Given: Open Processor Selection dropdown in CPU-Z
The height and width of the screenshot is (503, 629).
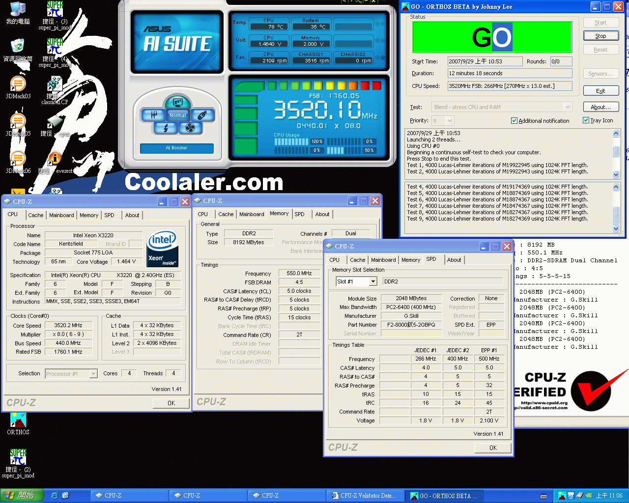Looking at the screenshot, I should pyautogui.click(x=93, y=374).
